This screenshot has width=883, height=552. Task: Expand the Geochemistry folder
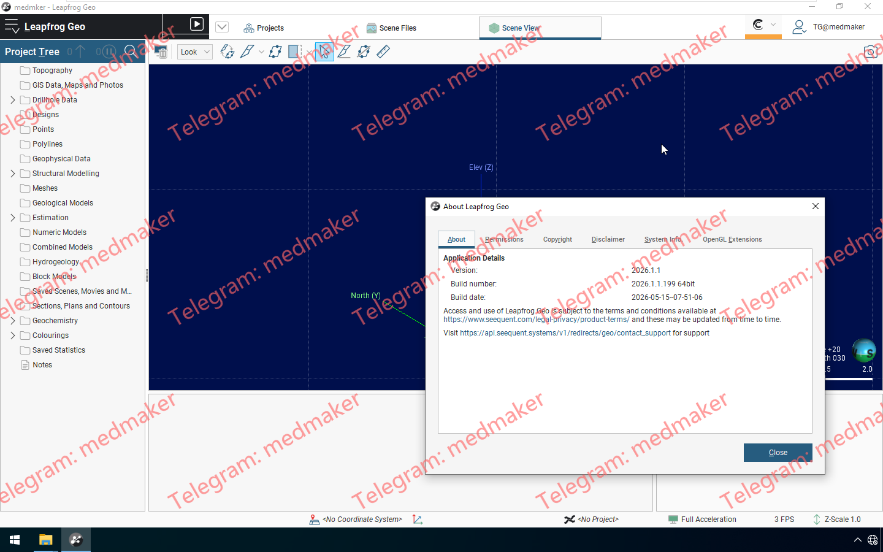[13, 321]
